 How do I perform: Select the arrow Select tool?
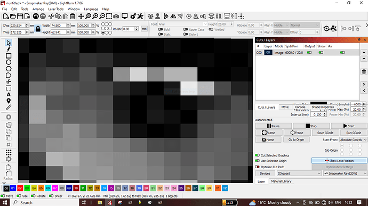pos(9,43)
